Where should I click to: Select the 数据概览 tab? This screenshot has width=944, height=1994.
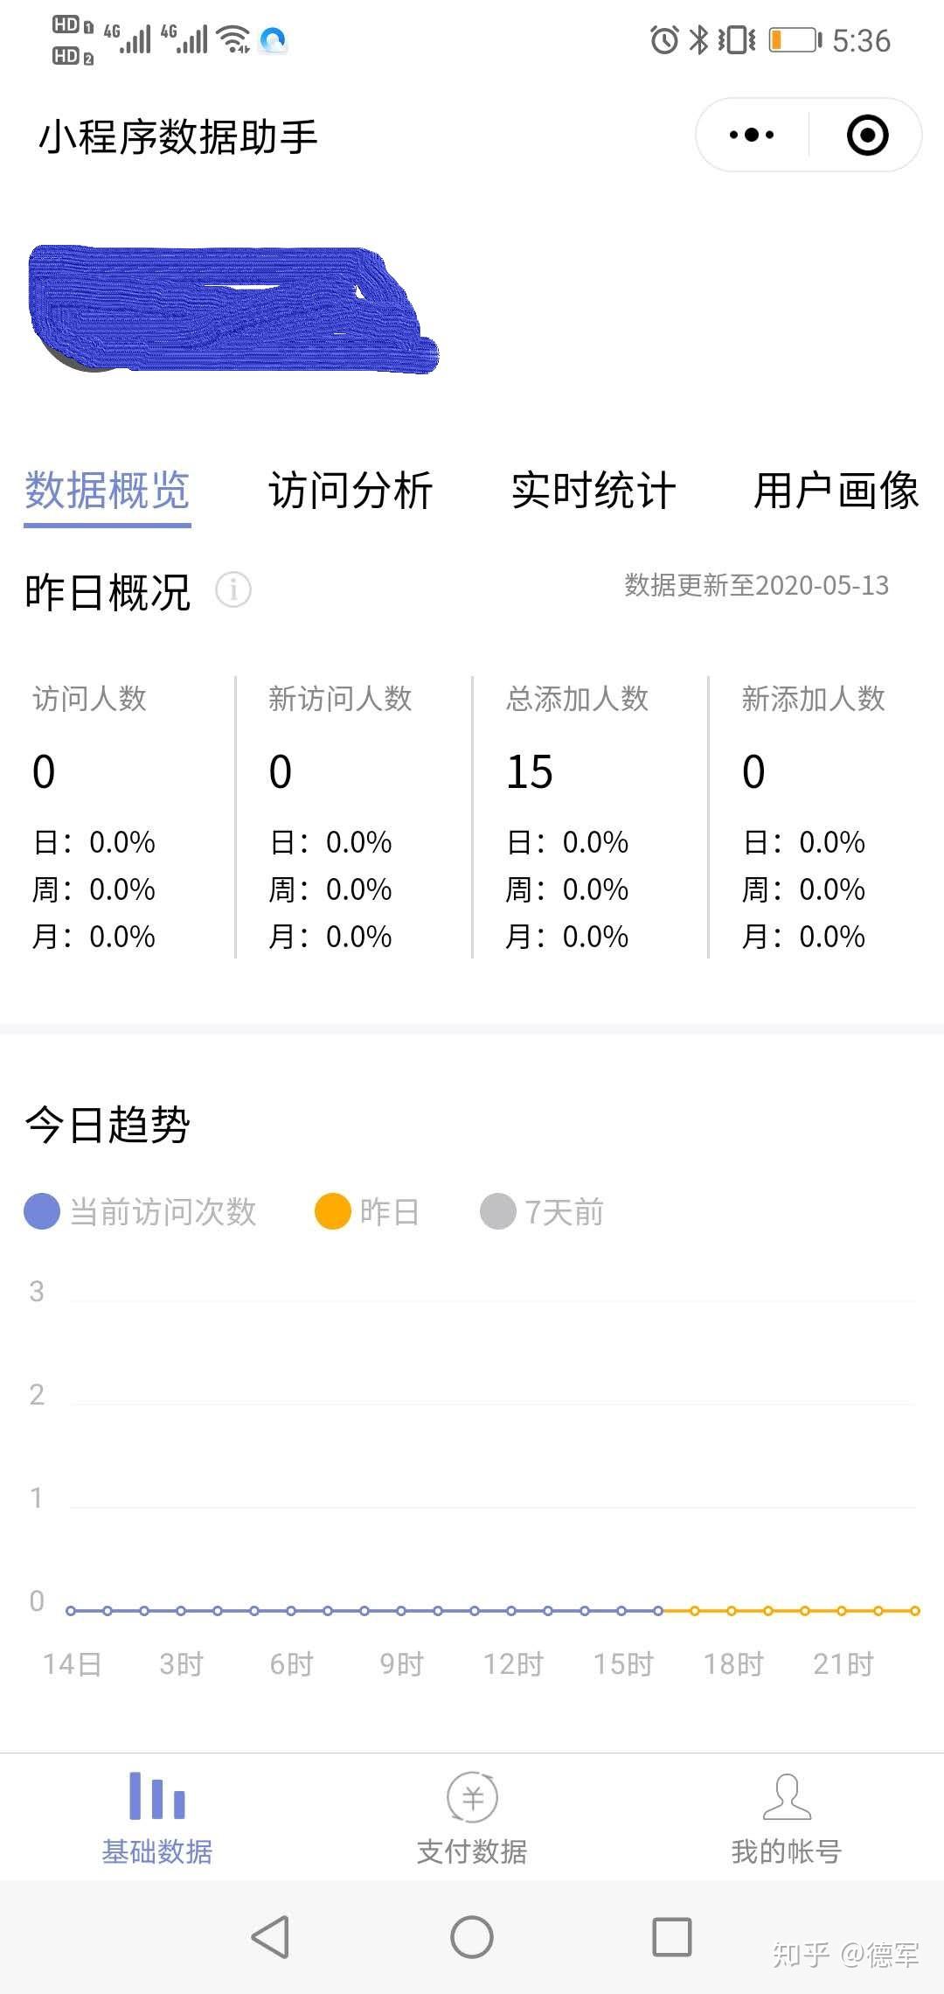click(x=108, y=490)
